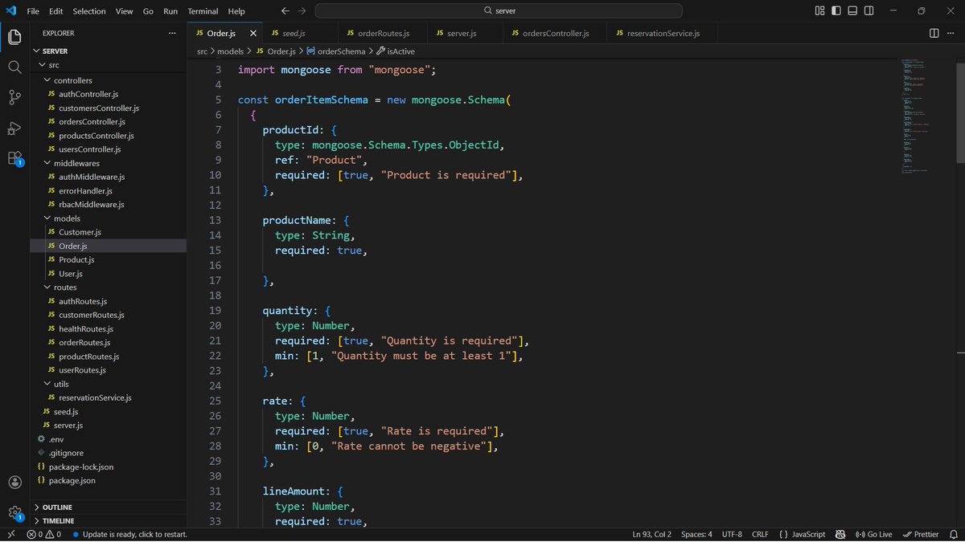
Task: Go forward with the right arrow
Action: pos(302,11)
